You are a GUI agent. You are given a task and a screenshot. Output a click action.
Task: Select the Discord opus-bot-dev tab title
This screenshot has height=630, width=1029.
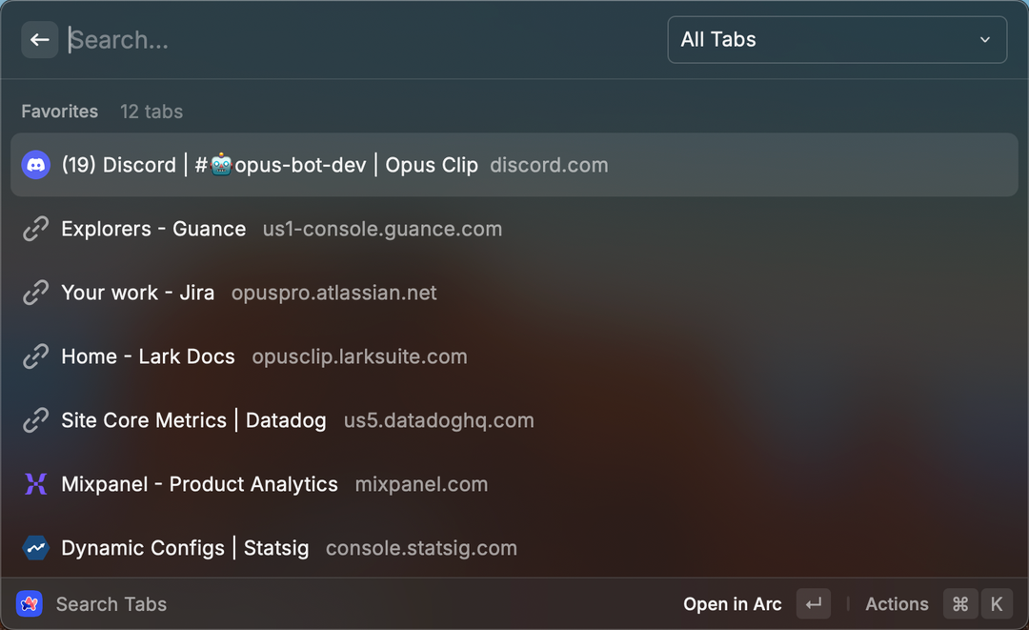(x=270, y=165)
